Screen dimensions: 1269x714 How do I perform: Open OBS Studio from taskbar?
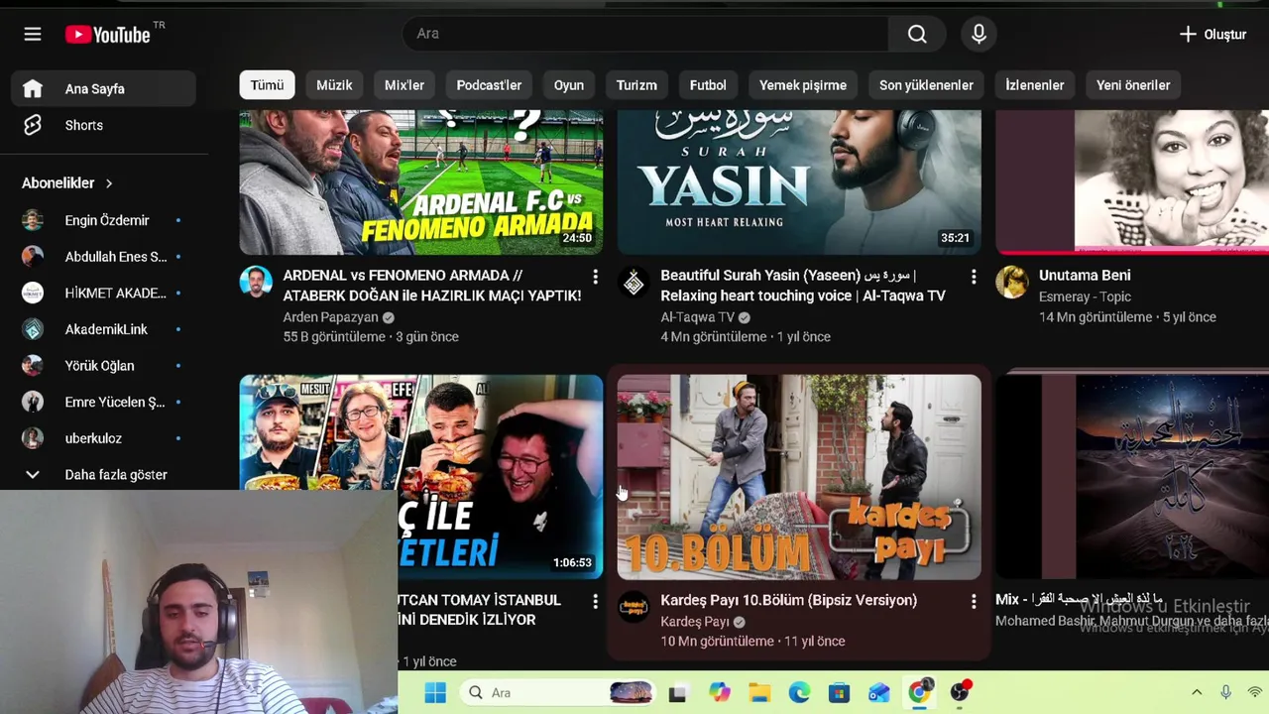[x=960, y=692]
